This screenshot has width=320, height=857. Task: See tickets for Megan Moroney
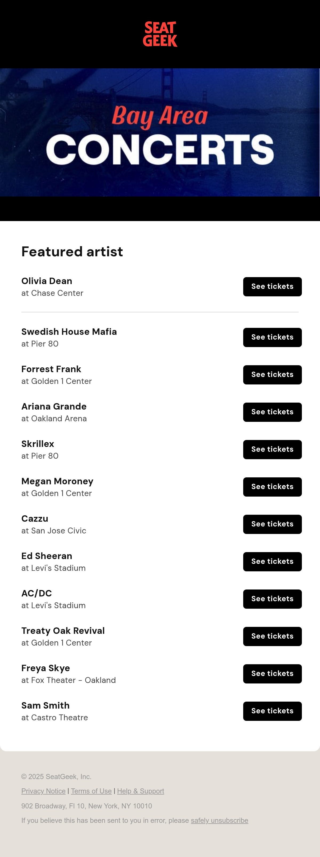pyautogui.click(x=272, y=487)
